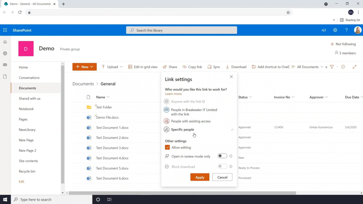This screenshot has height=204, width=363.
Task: Sync this document library
Action: point(214,67)
